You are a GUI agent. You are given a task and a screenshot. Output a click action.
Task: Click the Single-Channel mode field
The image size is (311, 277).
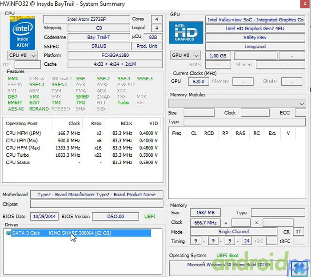(233, 232)
